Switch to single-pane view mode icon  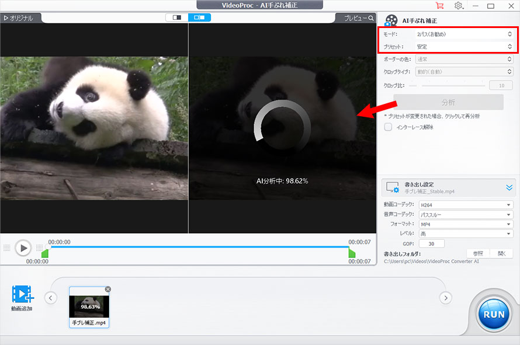coord(175,18)
